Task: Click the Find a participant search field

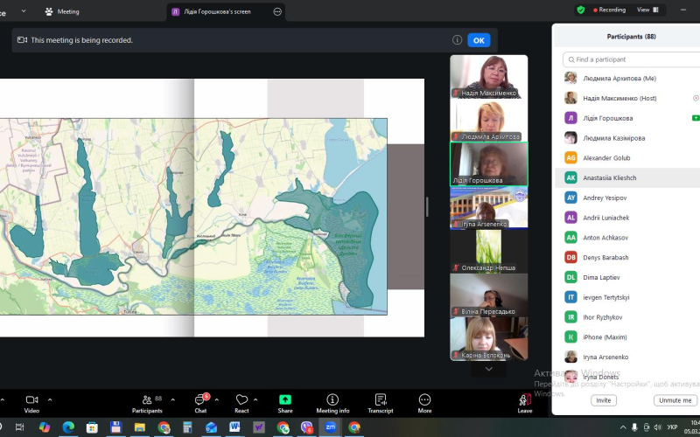Action: pyautogui.click(x=634, y=59)
